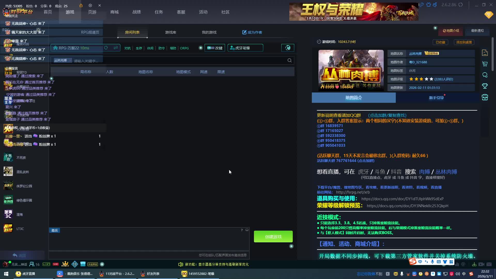496x279 pixels.
Task: Expand the 丛林肉搏 map filter tag
Action: (x=63, y=60)
